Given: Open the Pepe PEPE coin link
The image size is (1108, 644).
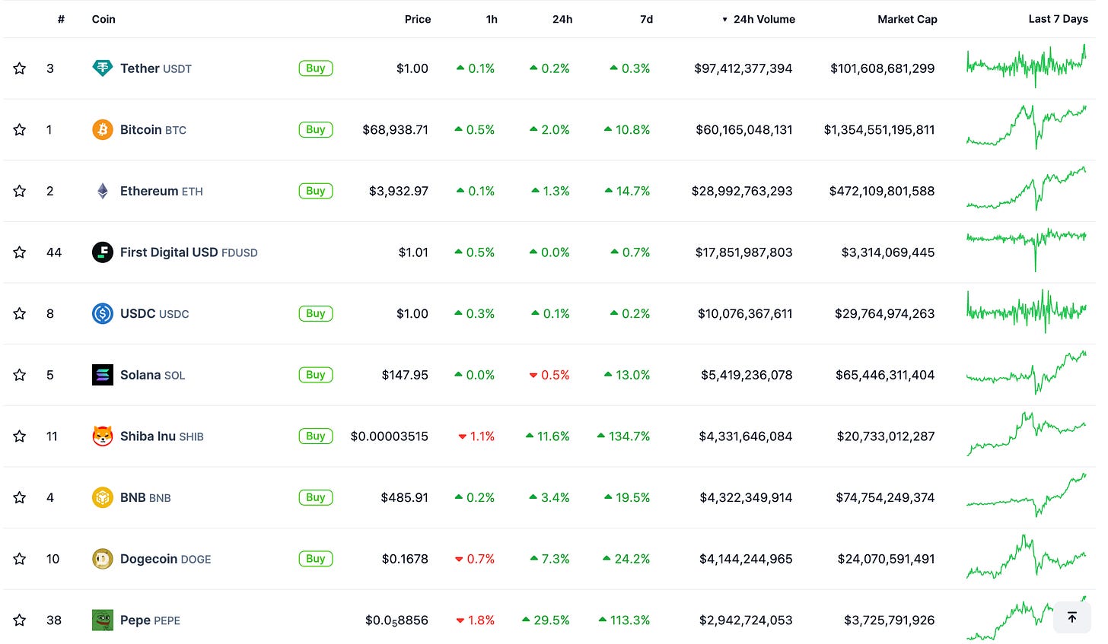Looking at the screenshot, I should coord(150,620).
